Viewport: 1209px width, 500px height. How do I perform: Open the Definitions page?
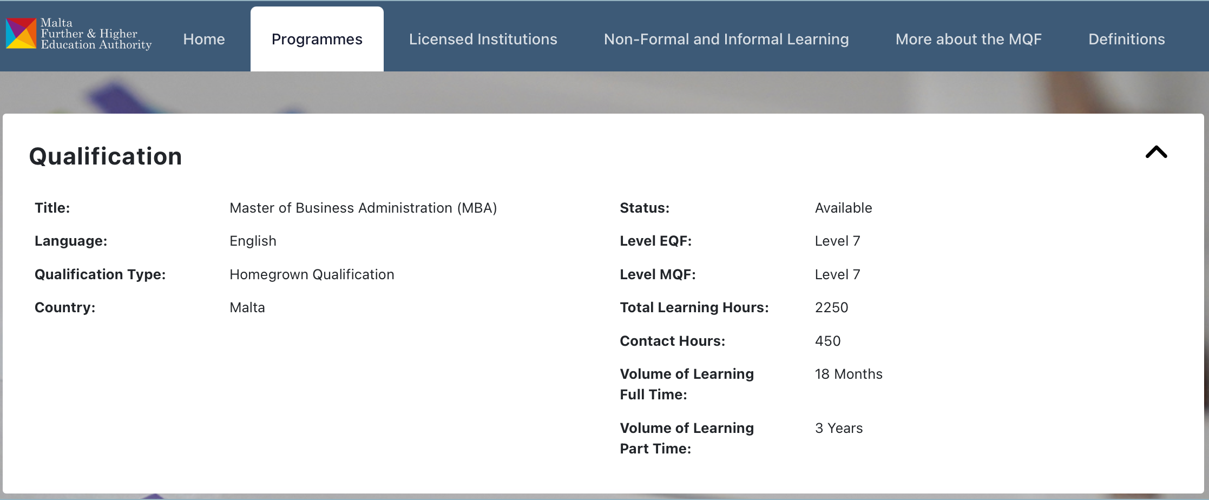pyautogui.click(x=1126, y=40)
